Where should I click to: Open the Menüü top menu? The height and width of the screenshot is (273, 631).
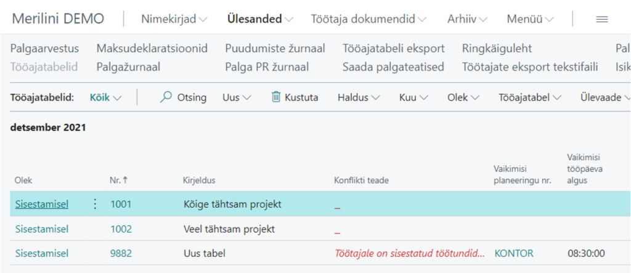pos(530,19)
